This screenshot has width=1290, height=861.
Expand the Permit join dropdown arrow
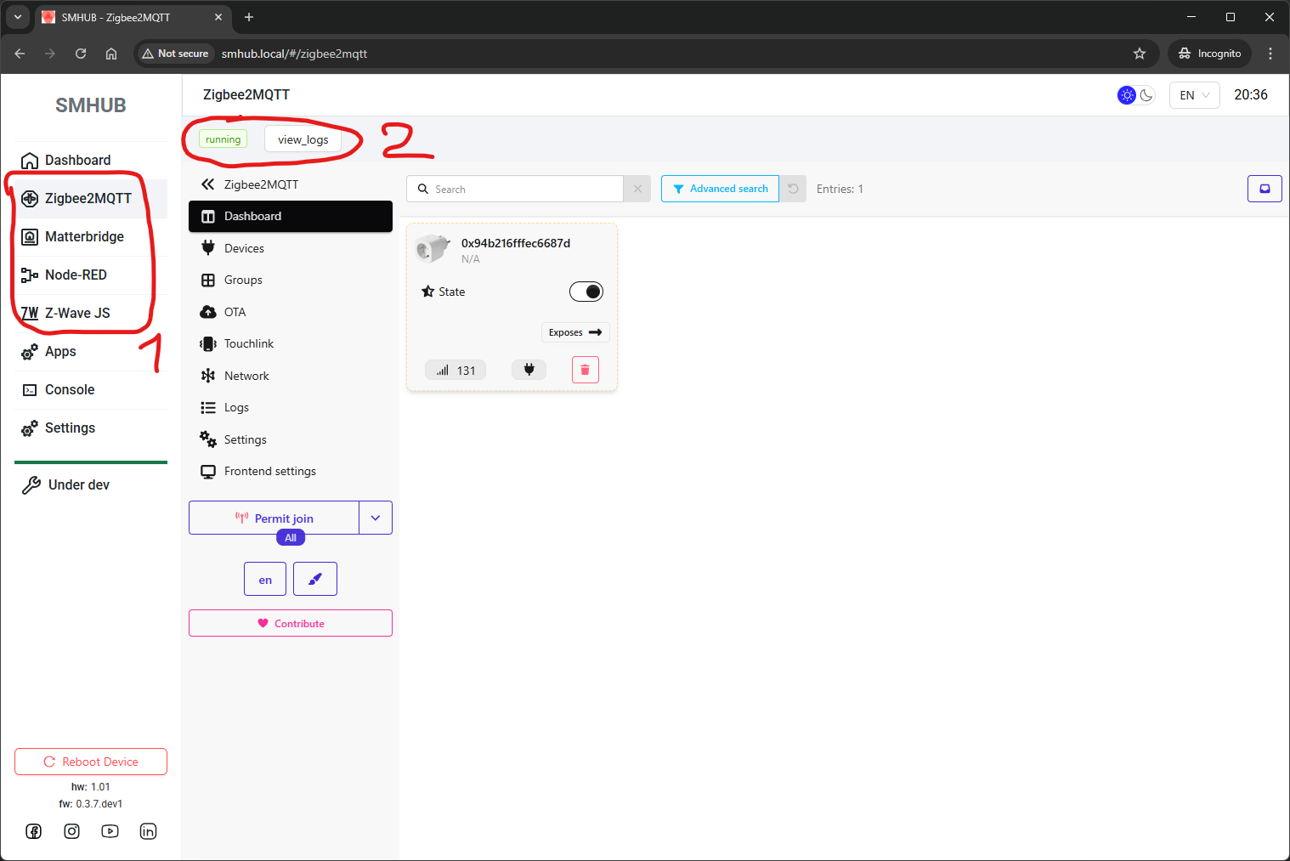point(375,518)
